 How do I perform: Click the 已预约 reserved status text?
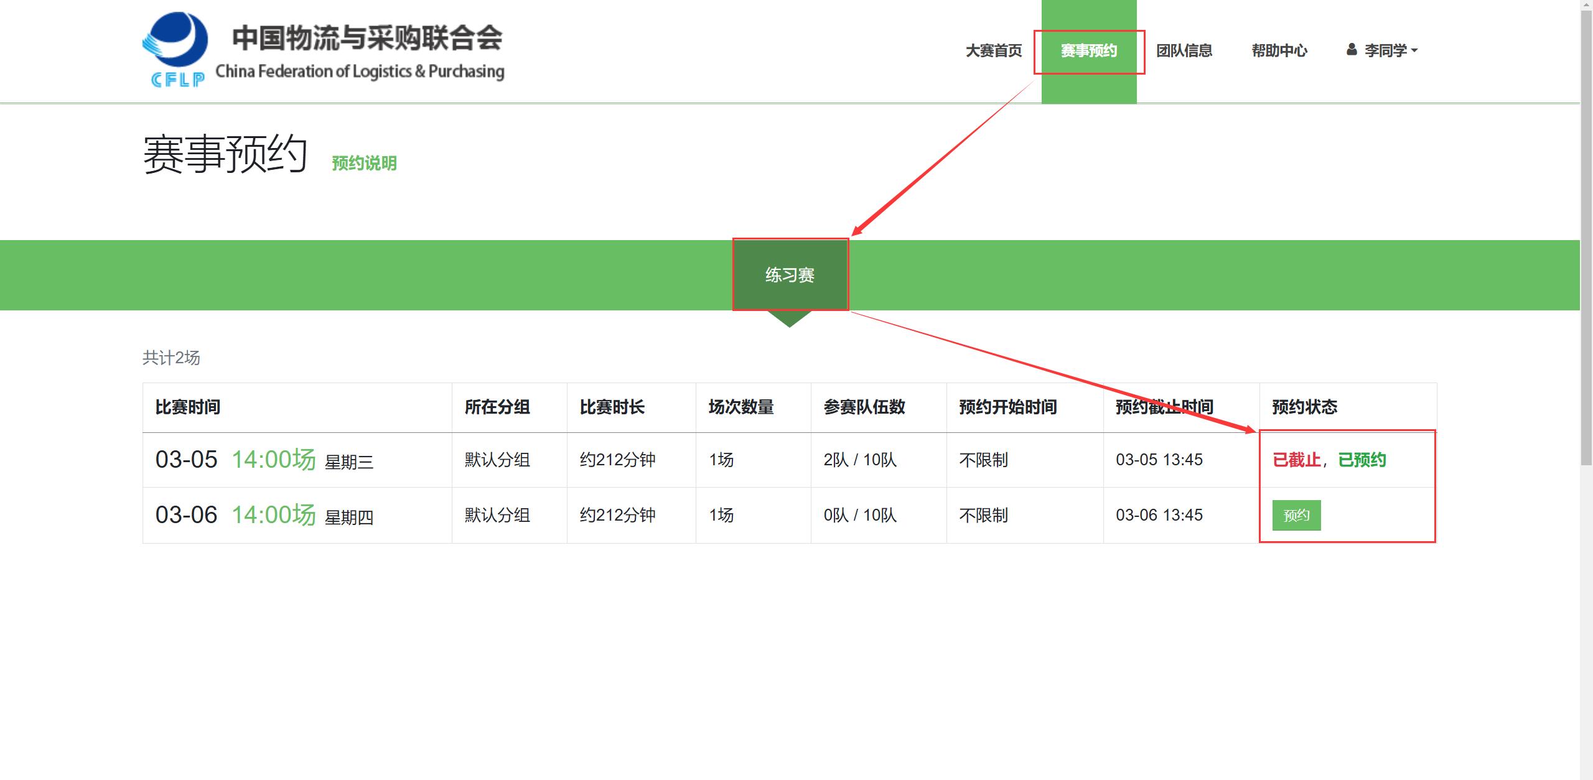coord(1365,460)
